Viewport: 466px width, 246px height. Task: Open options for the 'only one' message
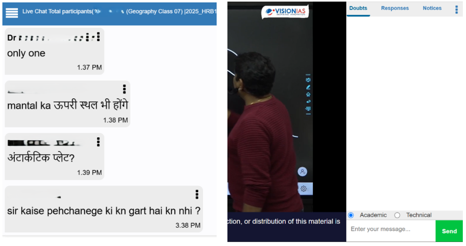[x=98, y=37]
